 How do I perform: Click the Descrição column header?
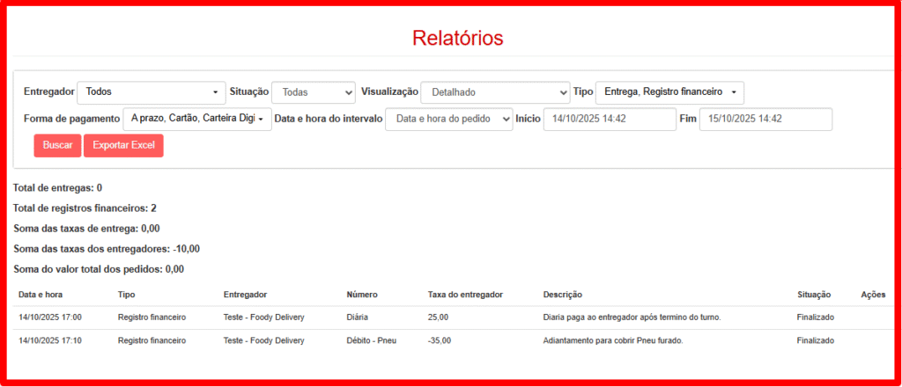point(563,295)
